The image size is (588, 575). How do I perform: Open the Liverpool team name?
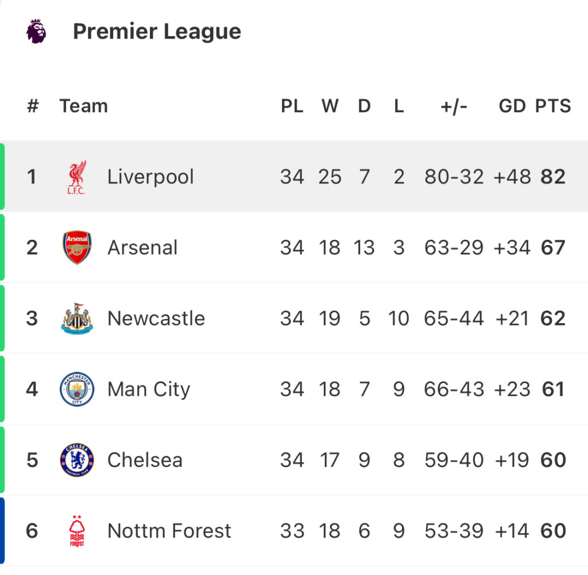coord(150,177)
